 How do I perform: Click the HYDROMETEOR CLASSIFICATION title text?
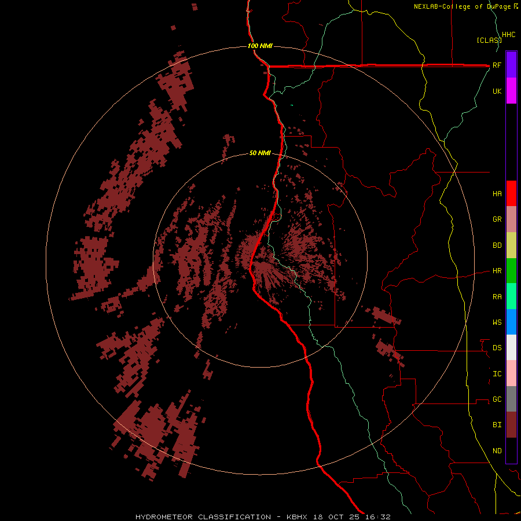pos(203,517)
